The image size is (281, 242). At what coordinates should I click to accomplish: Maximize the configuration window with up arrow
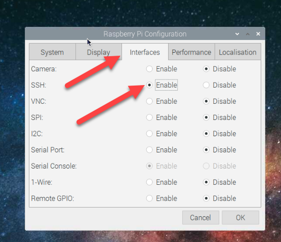(x=248, y=34)
